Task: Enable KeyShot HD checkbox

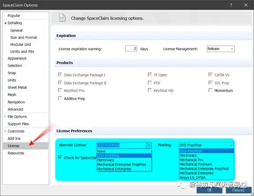Action: 150,90
